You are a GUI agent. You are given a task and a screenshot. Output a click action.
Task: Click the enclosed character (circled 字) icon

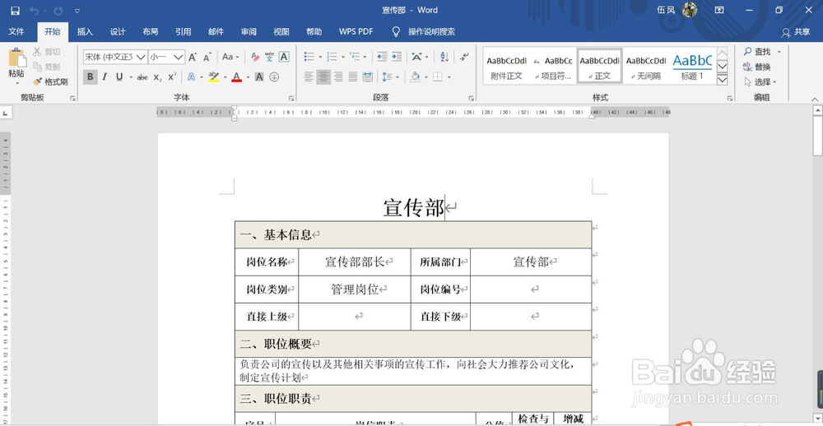274,77
